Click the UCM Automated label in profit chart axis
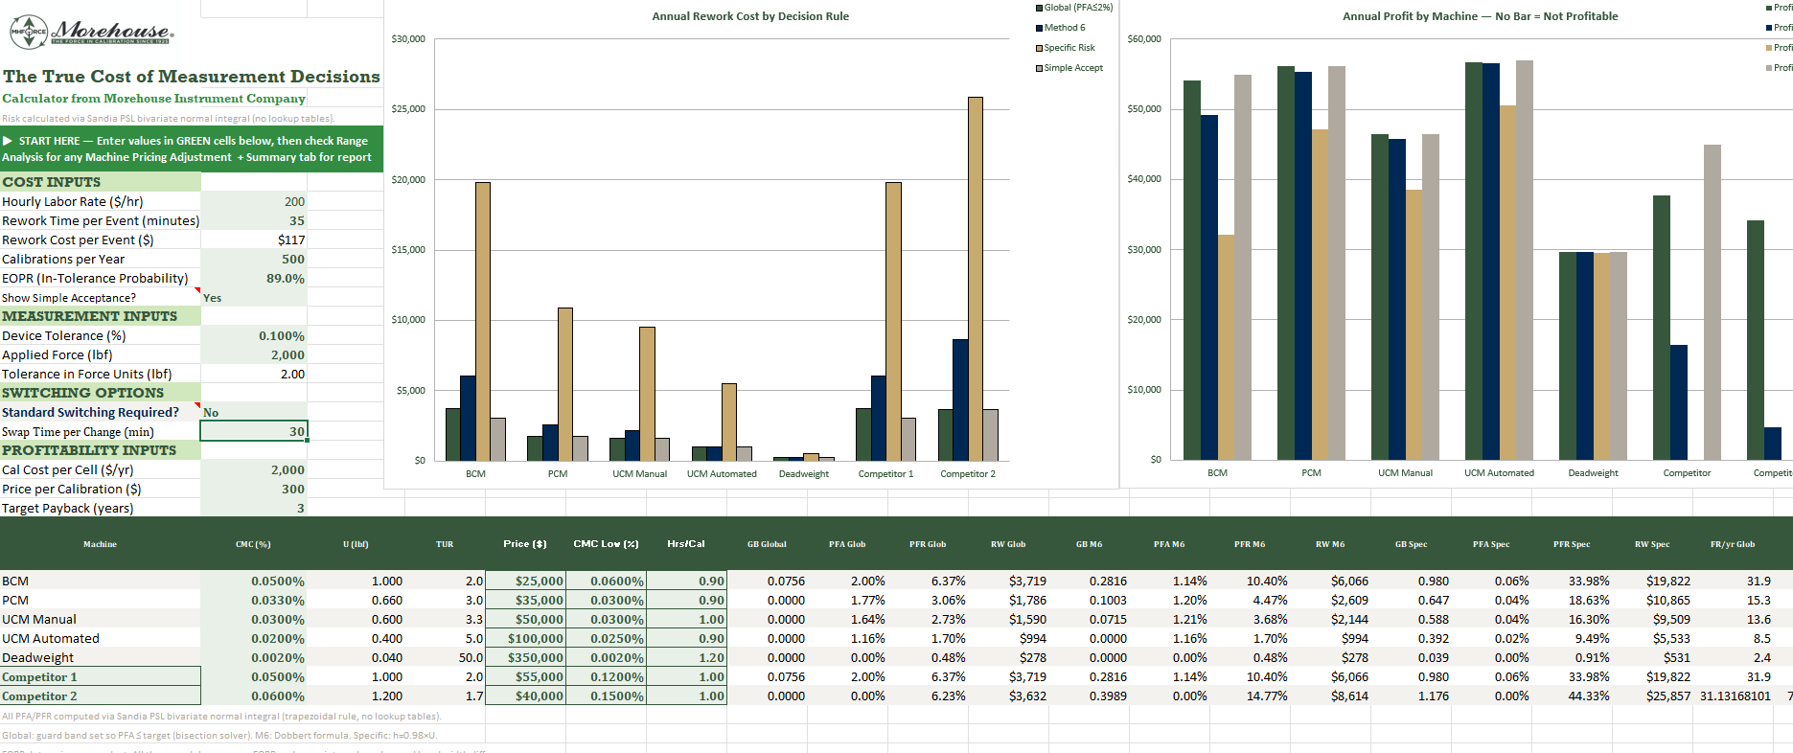This screenshot has height=753, width=1793. 1499,472
